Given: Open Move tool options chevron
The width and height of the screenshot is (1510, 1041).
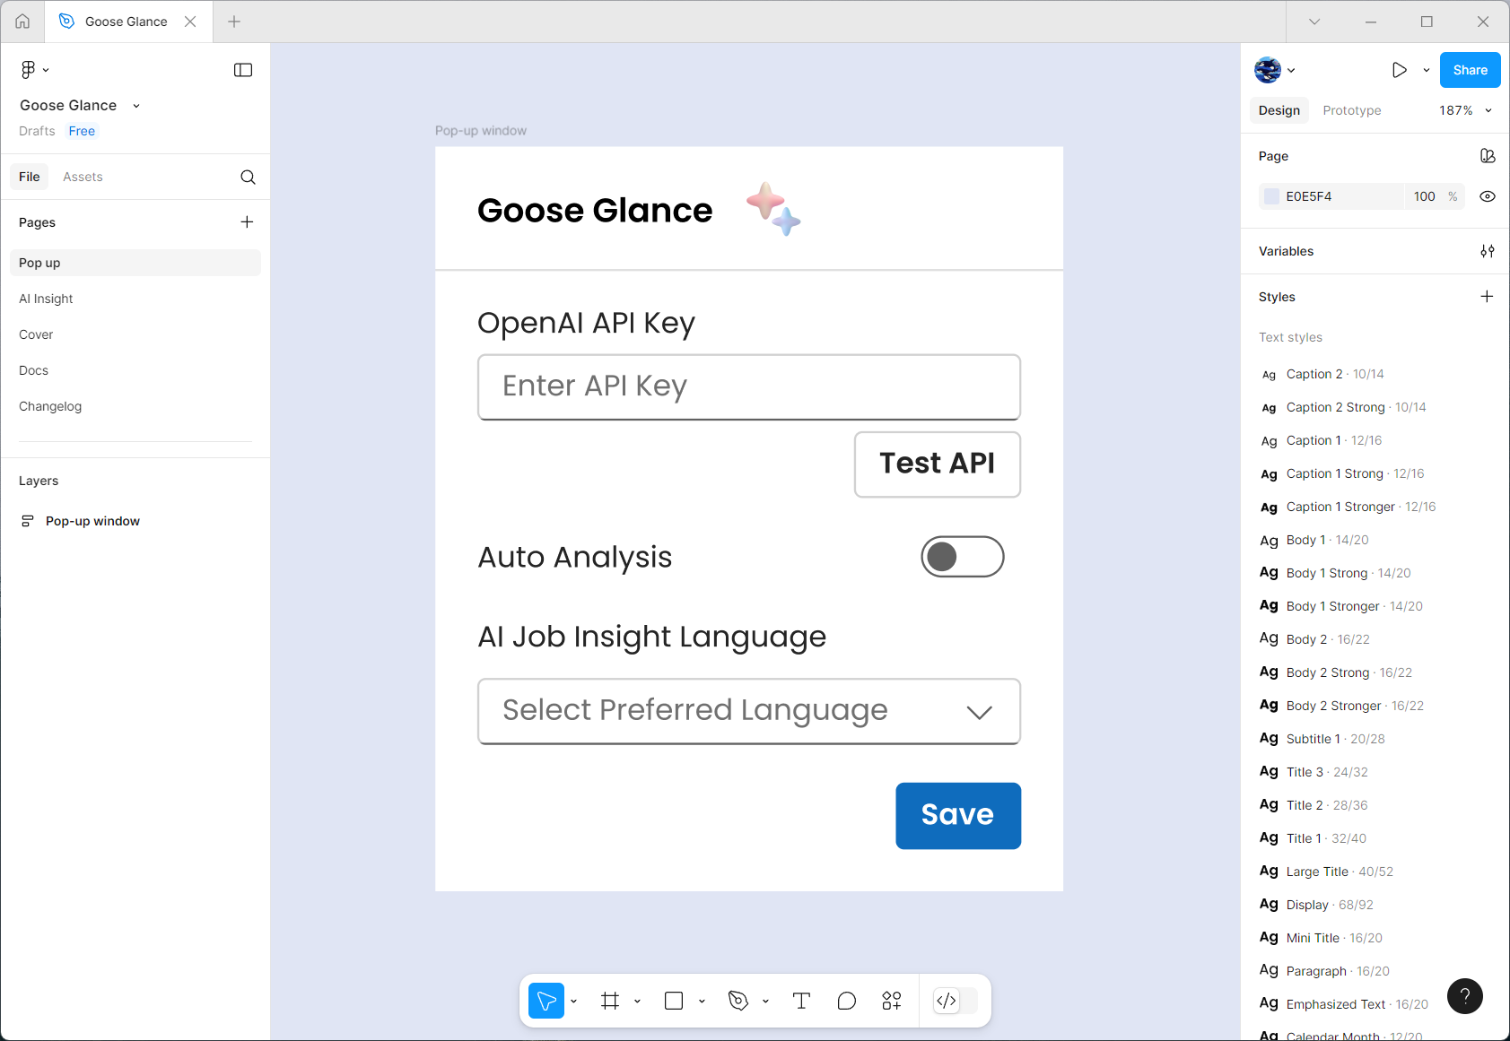Looking at the screenshot, I should (x=574, y=1002).
